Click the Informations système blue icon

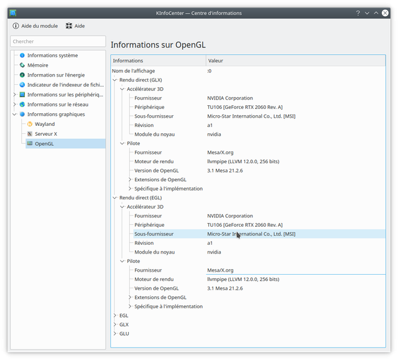tap(22, 55)
